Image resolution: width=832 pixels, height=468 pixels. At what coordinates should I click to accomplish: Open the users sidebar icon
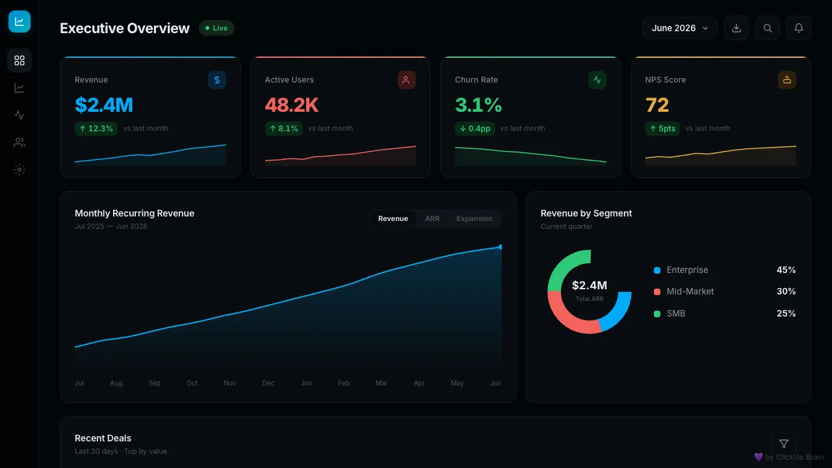click(x=19, y=142)
